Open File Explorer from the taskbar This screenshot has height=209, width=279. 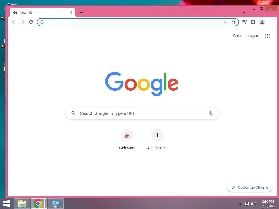[22, 204]
